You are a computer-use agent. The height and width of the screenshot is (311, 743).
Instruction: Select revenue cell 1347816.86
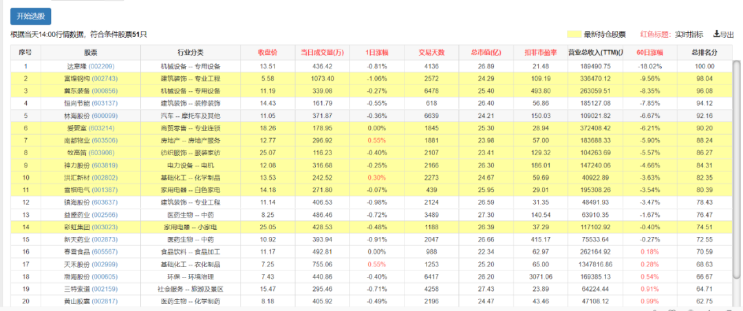(595, 264)
